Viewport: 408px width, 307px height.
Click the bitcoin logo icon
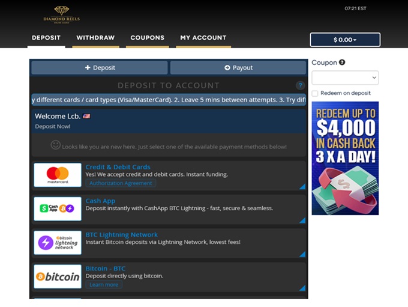click(58, 276)
